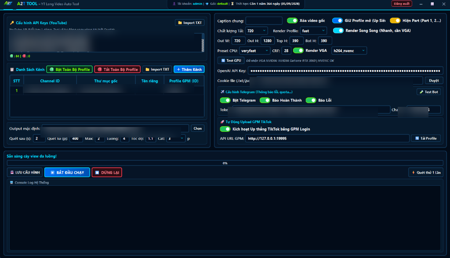Screen dimensions: 450x258
Task: Switch off Bật Telegram notifications
Action: (x=225, y=100)
